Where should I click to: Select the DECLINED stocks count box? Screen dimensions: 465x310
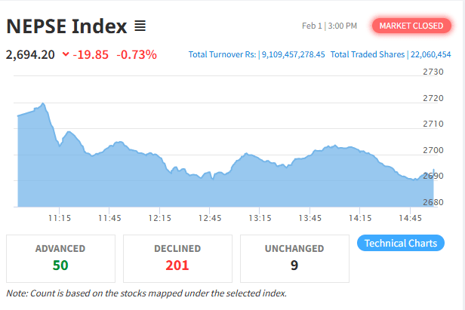point(177,258)
